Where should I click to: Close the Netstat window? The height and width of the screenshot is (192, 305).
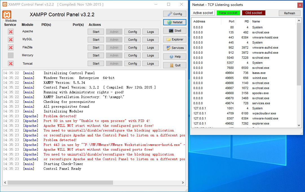[x=300, y=5]
